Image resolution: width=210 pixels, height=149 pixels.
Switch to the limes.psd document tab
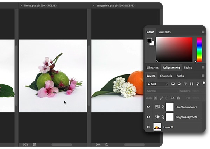tap(40, 6)
